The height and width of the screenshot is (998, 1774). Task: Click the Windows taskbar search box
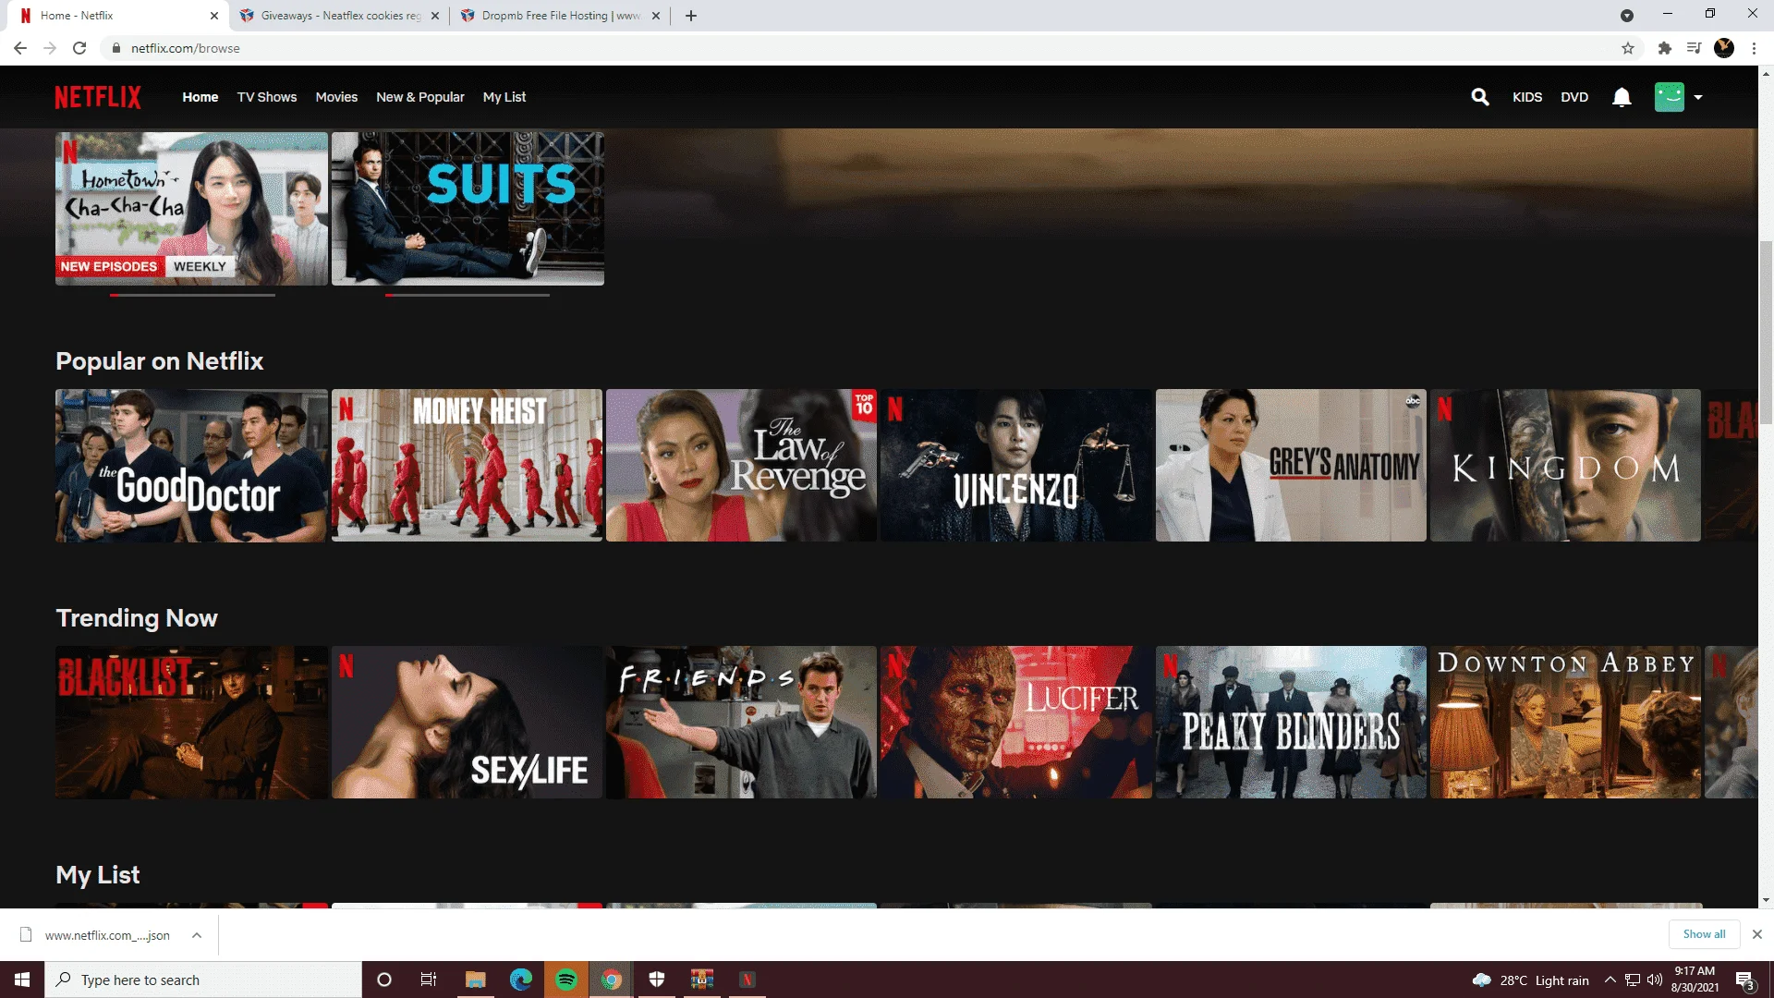(203, 980)
